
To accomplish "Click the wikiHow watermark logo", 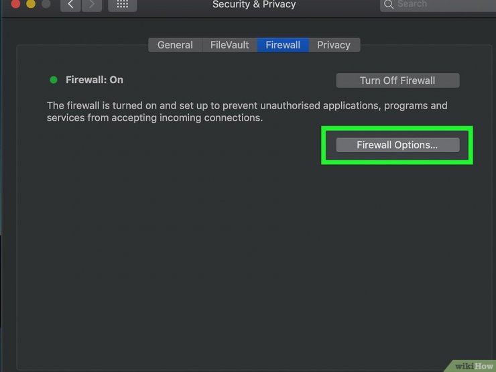I will [473, 366].
